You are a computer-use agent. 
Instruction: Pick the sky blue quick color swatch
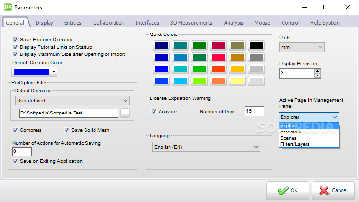180,81
